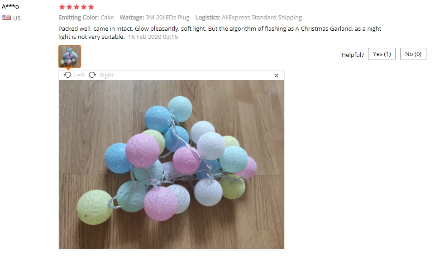435x256 pixels.
Task: Select the review photo thumbnail
Action: click(x=70, y=56)
